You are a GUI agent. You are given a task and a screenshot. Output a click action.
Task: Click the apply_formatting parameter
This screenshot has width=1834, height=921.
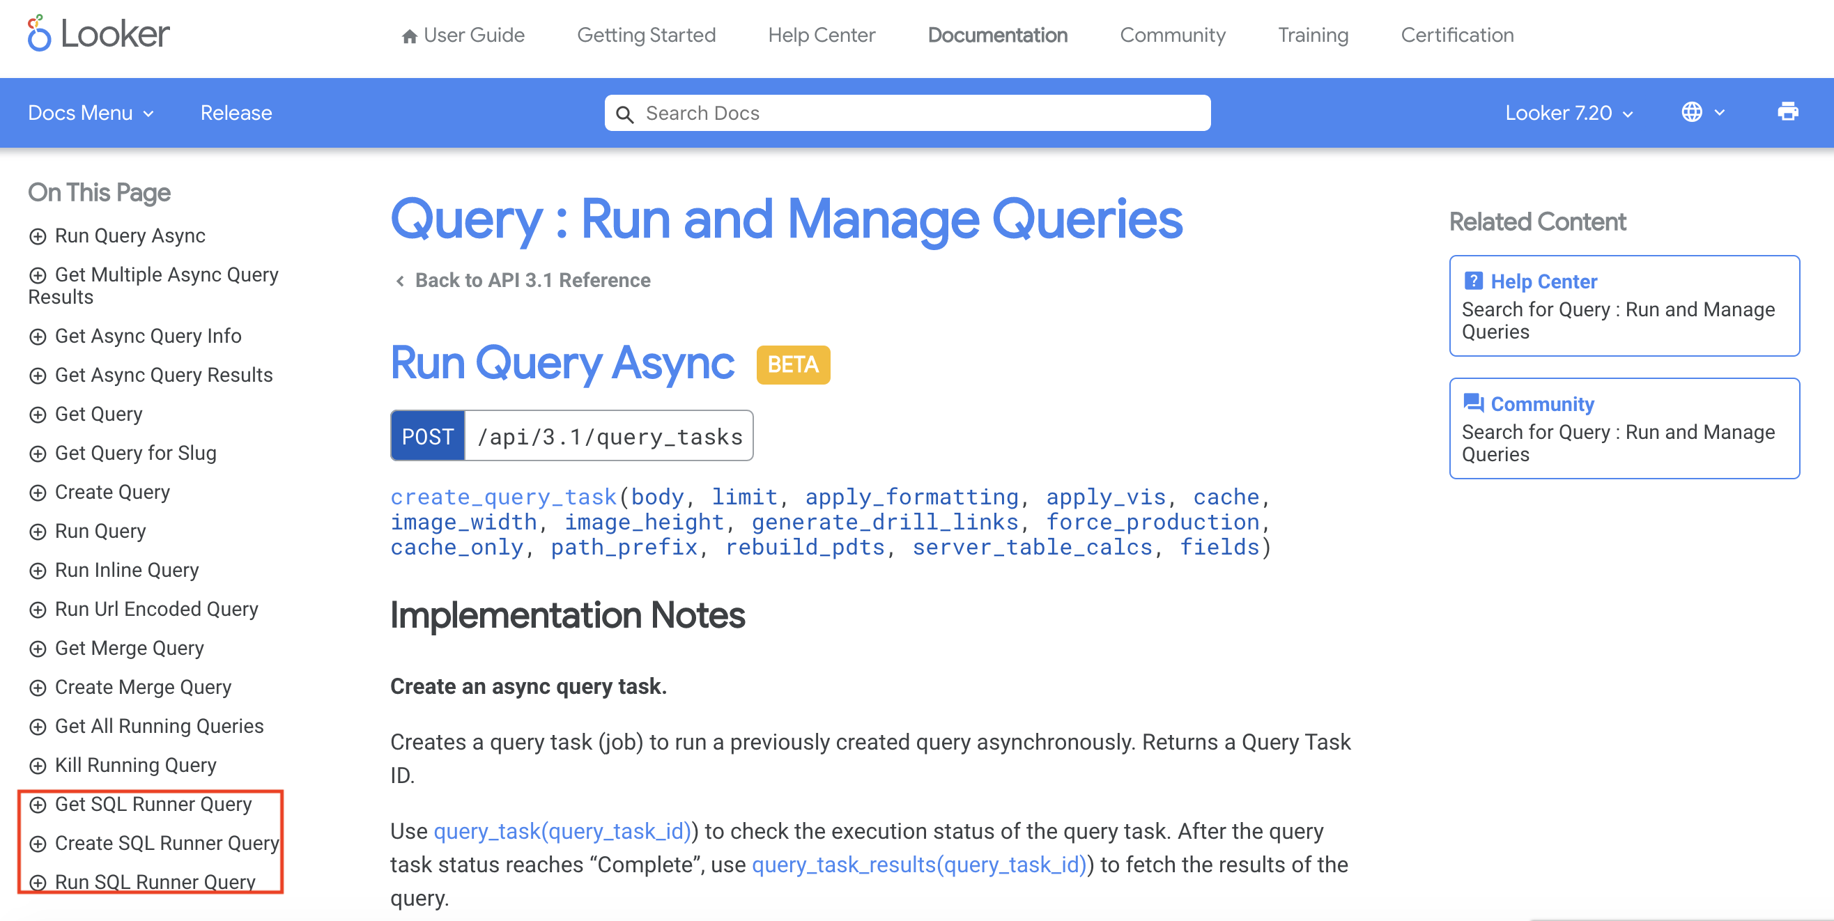[912, 497]
